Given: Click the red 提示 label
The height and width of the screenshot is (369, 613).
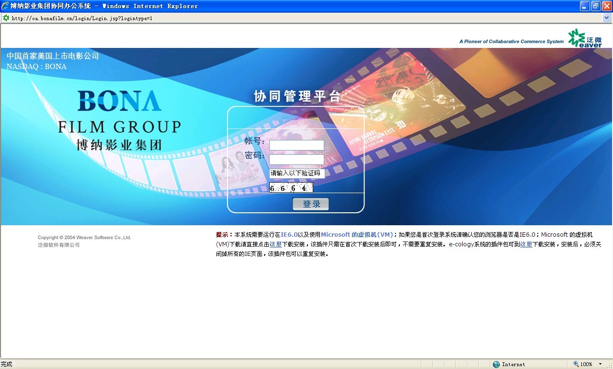Looking at the screenshot, I should click(x=224, y=235).
